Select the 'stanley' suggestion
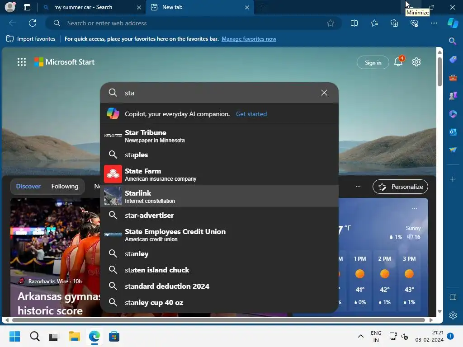Image resolution: width=463 pixels, height=347 pixels. point(219,253)
